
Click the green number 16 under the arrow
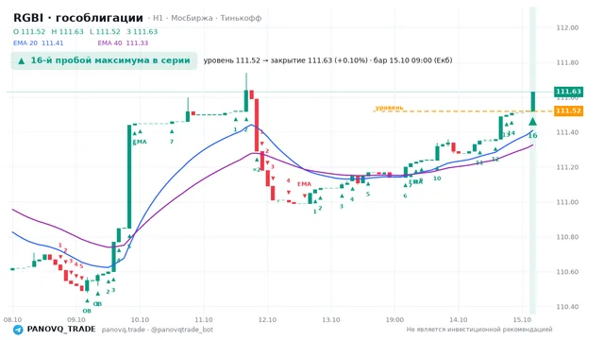click(x=532, y=136)
